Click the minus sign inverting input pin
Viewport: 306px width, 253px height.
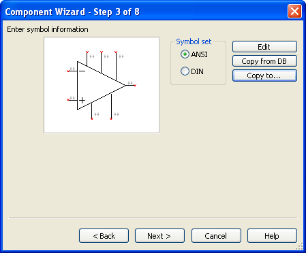point(72,71)
